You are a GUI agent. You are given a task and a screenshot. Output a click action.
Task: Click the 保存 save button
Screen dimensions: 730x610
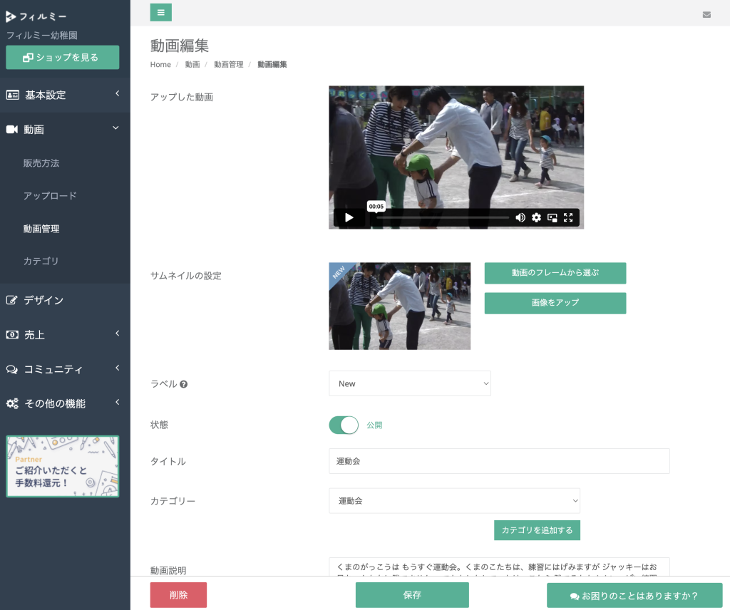(412, 595)
